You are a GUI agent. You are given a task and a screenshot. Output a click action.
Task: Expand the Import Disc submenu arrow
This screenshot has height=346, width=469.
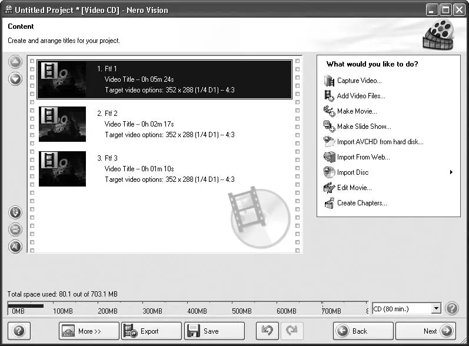(451, 172)
